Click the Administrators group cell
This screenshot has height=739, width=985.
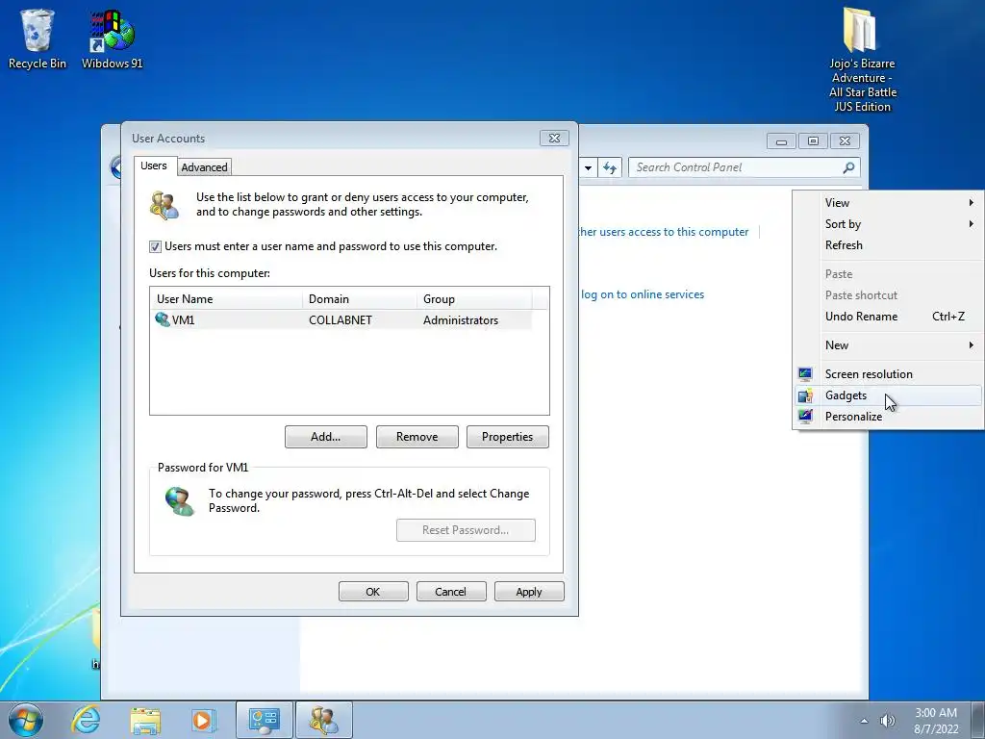[461, 319]
